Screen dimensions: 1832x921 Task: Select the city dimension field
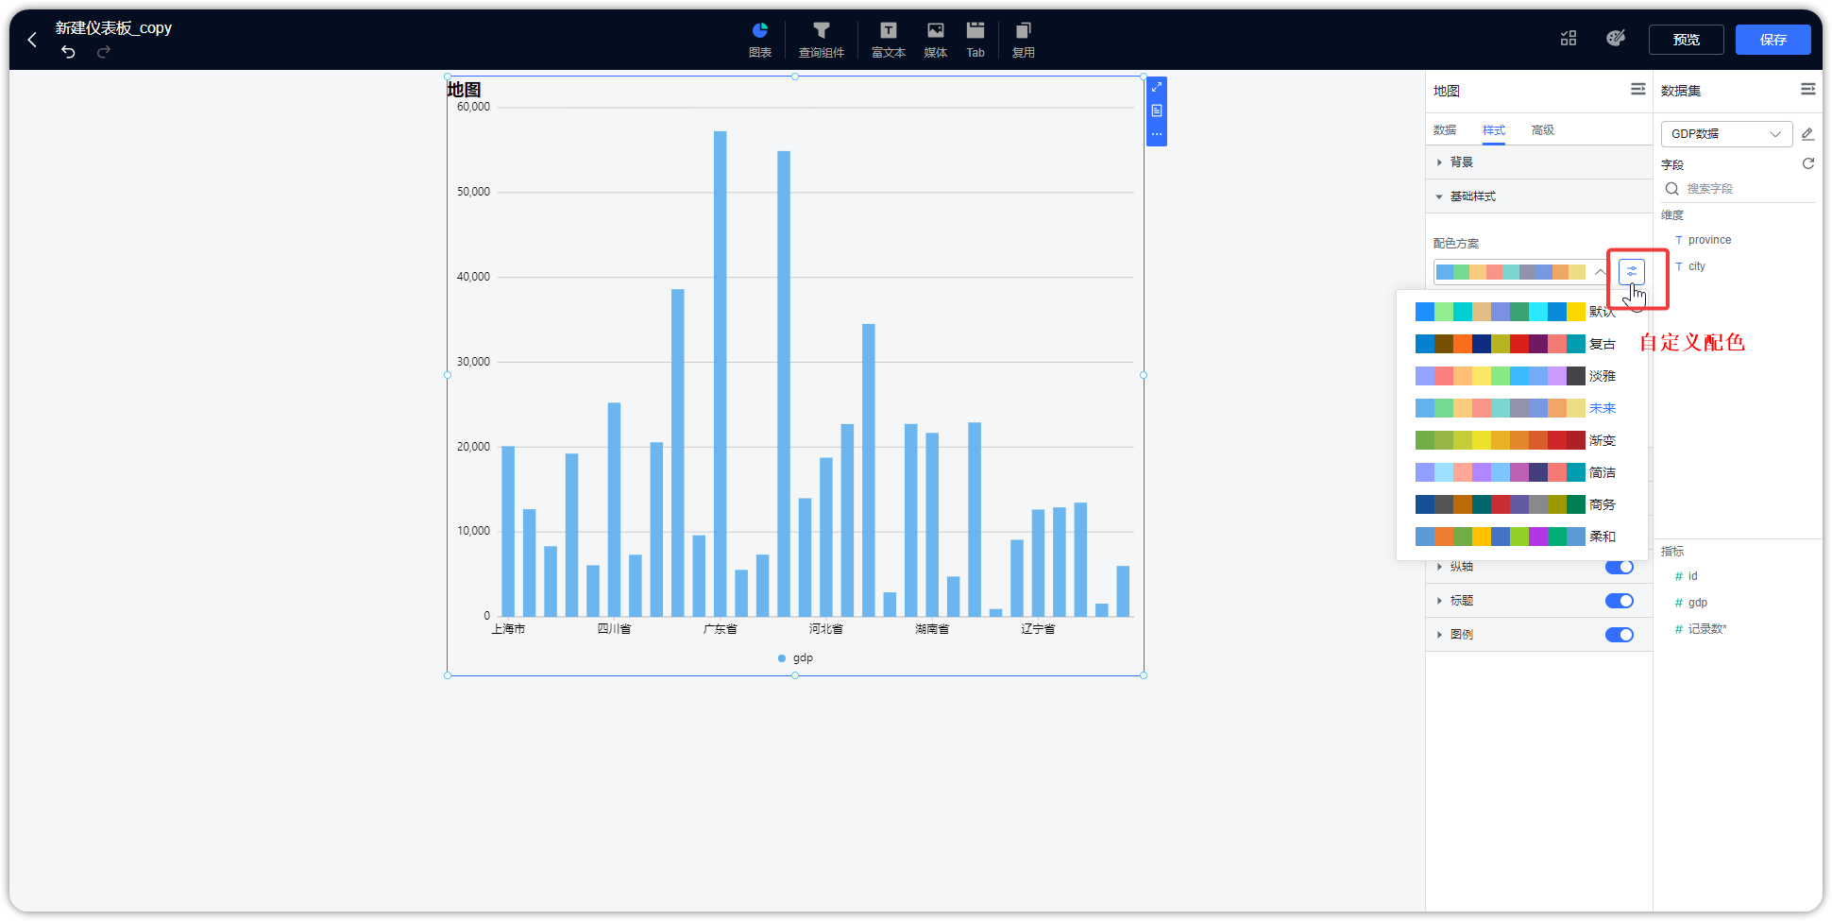tap(1696, 266)
